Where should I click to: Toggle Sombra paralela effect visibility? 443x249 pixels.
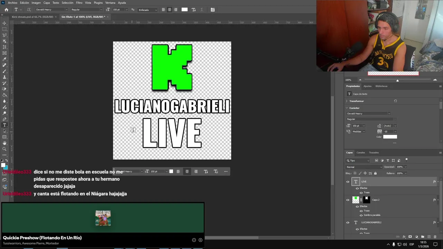[x=361, y=215]
